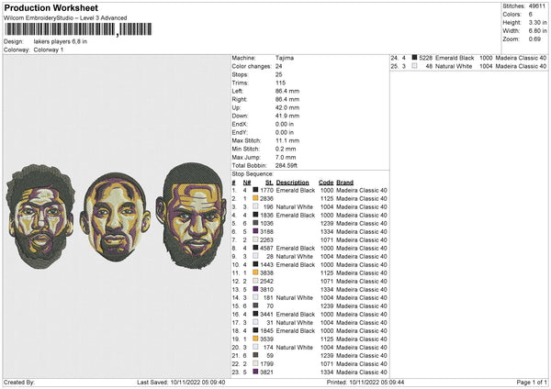The width and height of the screenshot is (551, 389).
Task: Select the Total Bobbin value 284.59ft
Action: click(287, 165)
